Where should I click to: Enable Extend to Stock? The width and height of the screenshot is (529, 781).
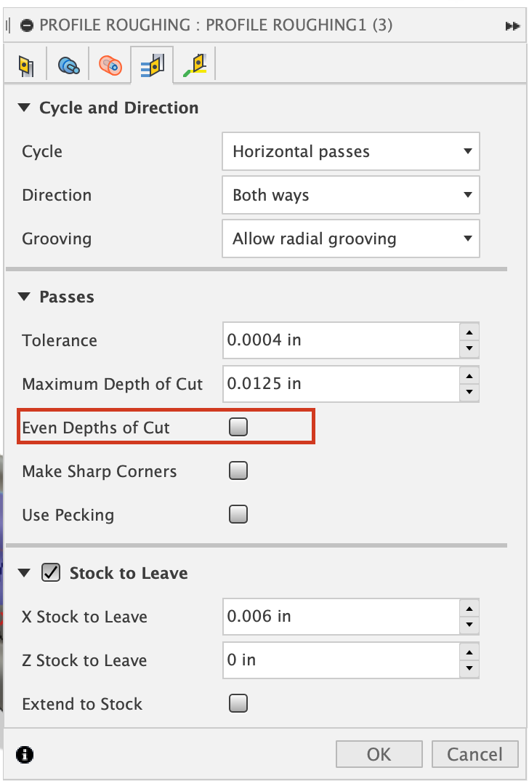click(238, 703)
